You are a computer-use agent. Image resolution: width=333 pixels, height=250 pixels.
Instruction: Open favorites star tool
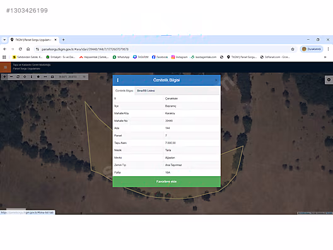[x=38, y=77]
